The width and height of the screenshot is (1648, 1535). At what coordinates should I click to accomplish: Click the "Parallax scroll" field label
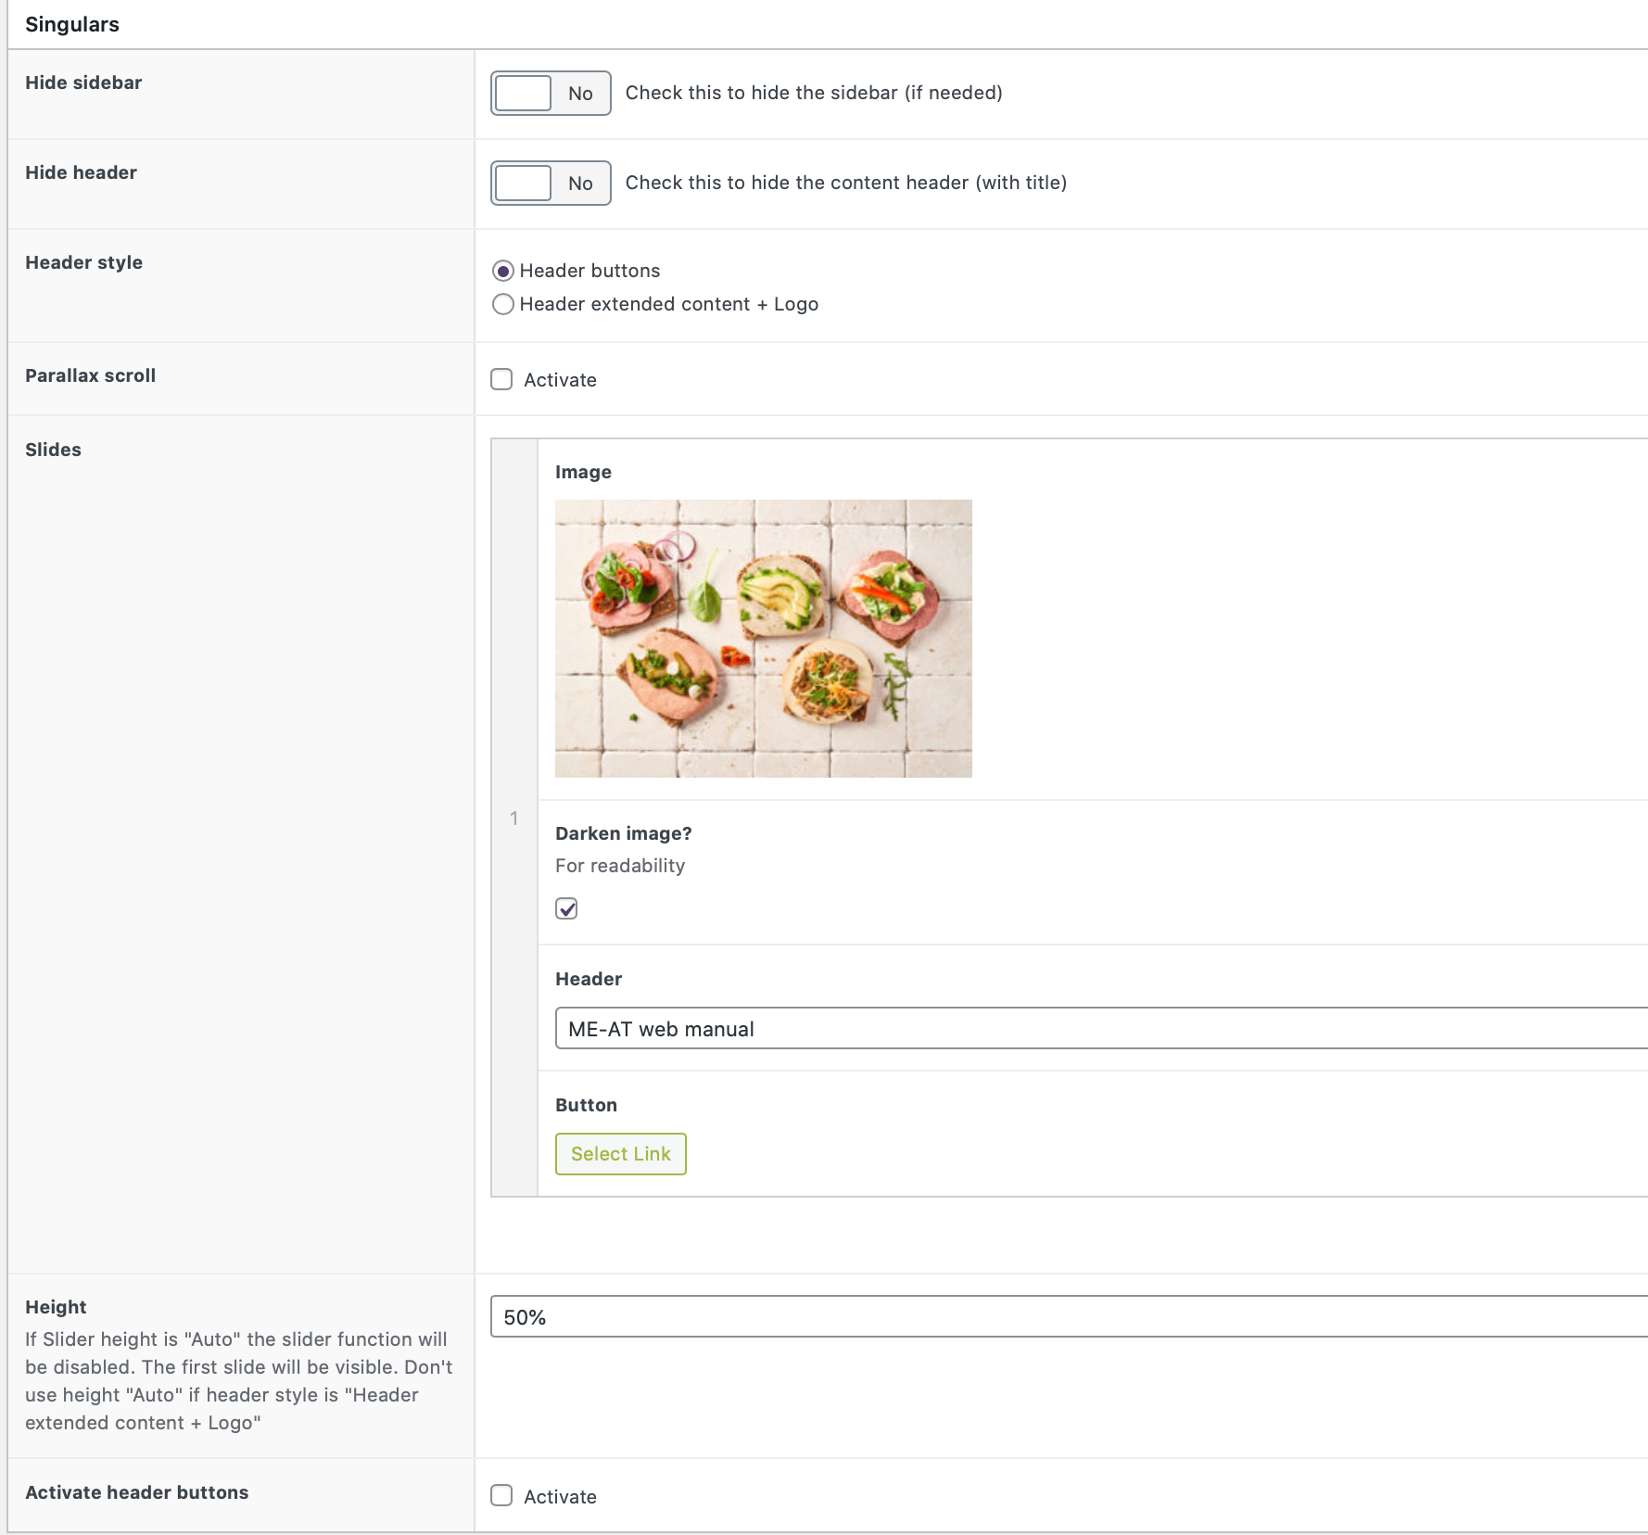pos(90,375)
